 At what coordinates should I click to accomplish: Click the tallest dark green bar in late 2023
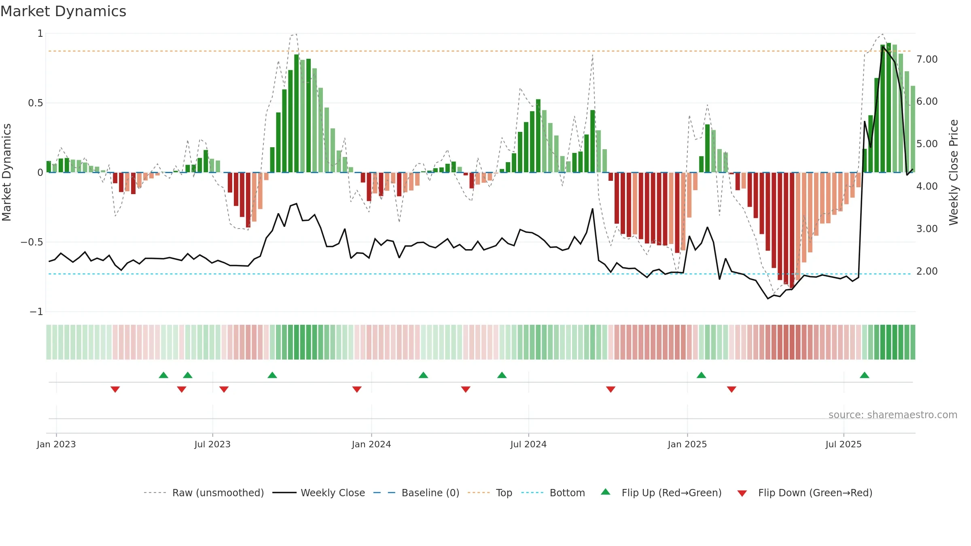click(x=297, y=113)
